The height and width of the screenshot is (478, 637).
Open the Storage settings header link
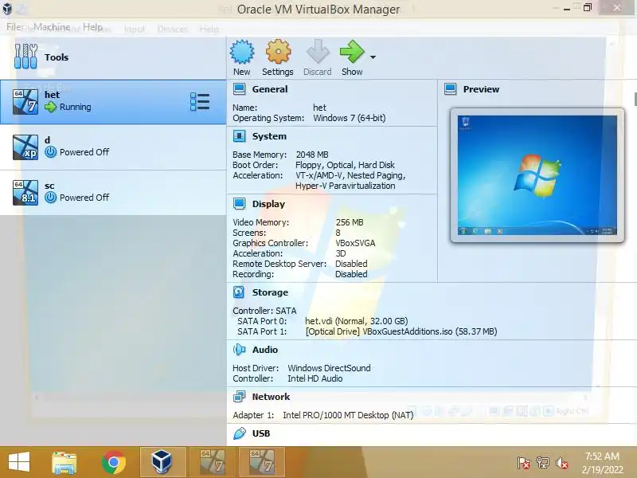tap(270, 292)
